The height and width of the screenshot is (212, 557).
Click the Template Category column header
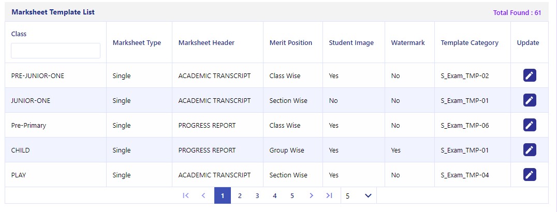pos(470,42)
